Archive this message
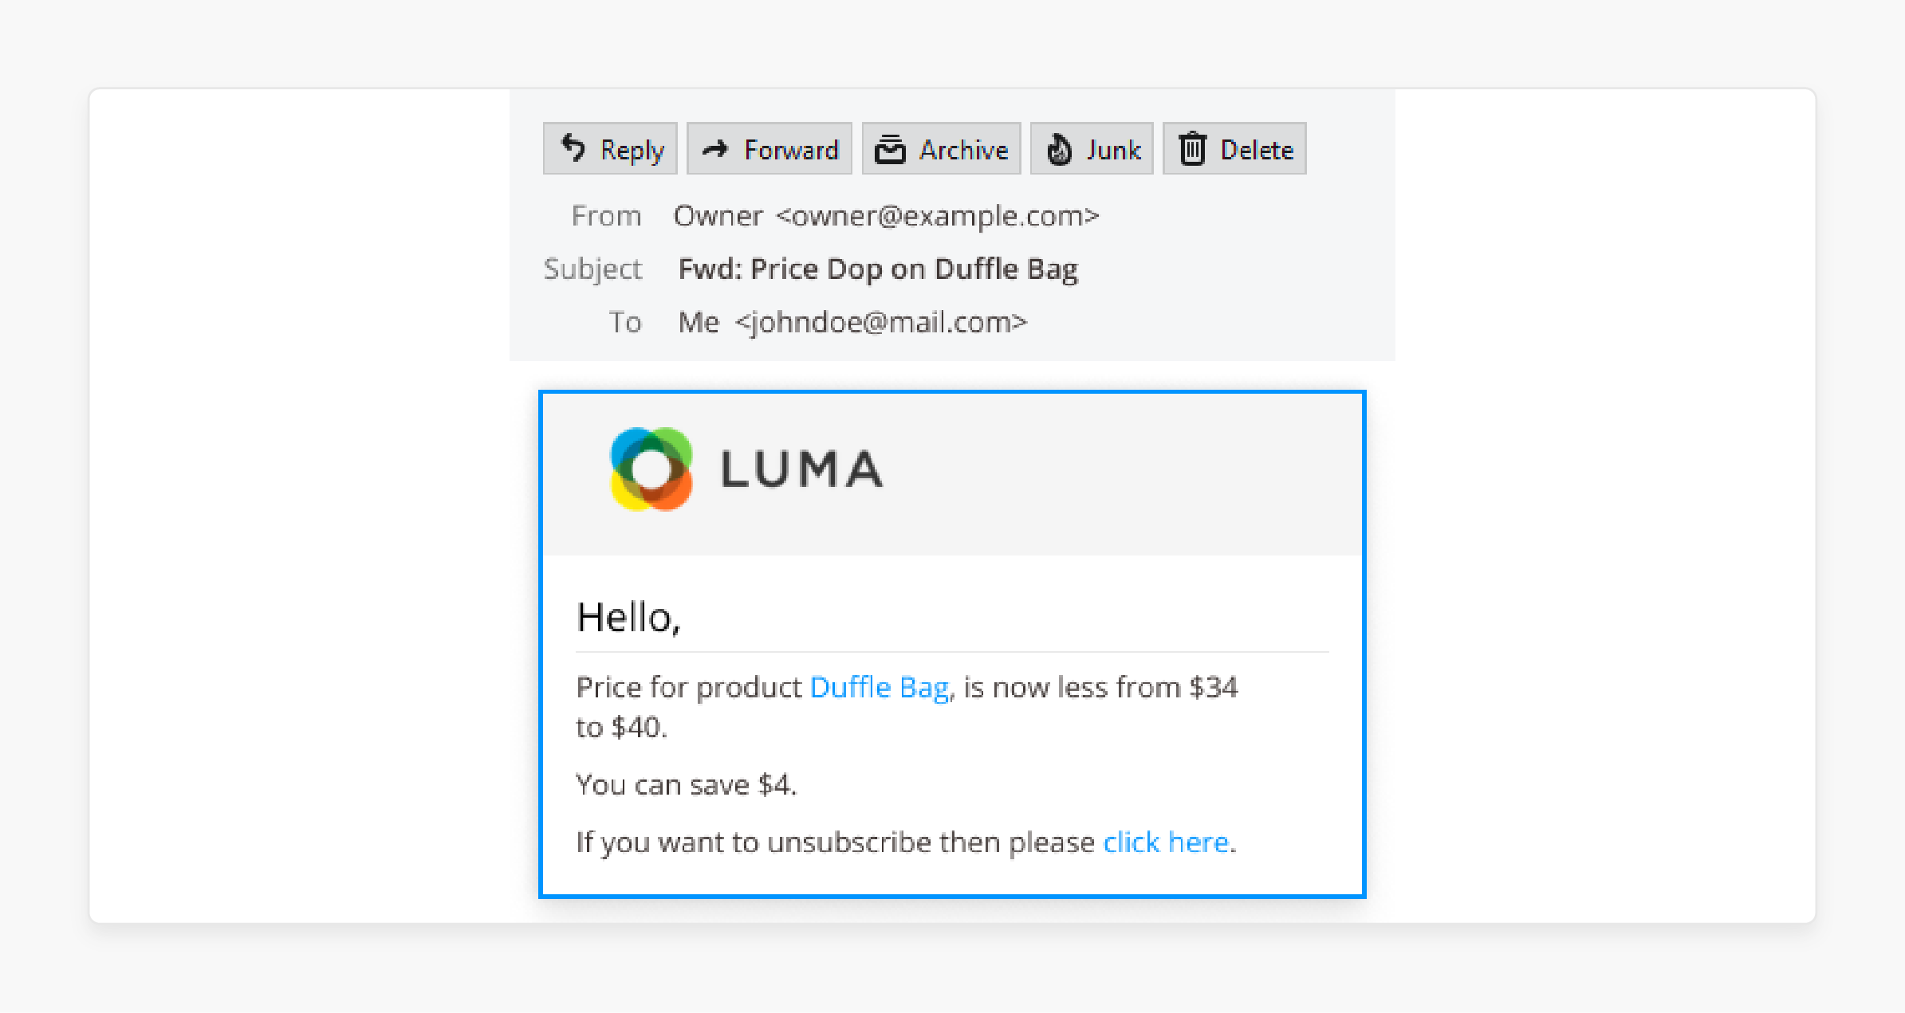This screenshot has height=1013, width=1905. [x=941, y=148]
